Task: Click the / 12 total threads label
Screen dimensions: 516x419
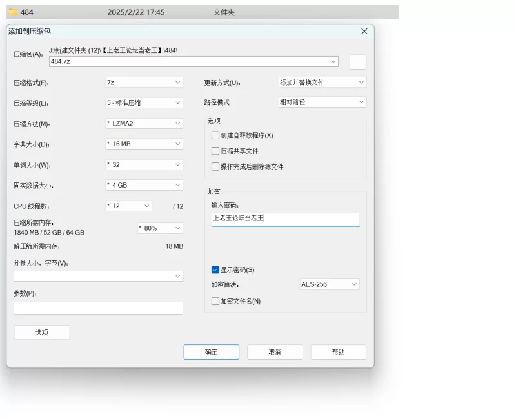Action: tap(178, 206)
